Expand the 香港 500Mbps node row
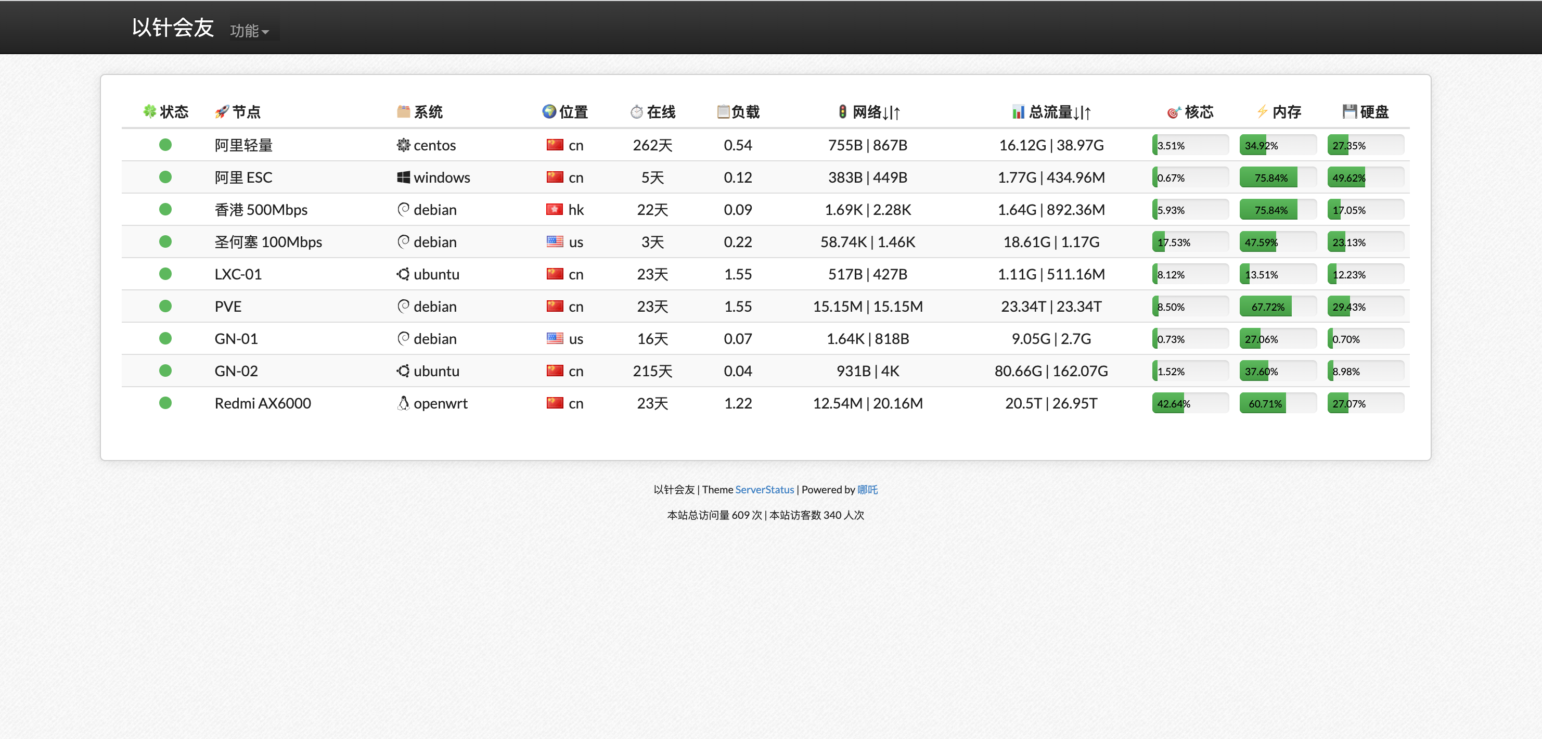The width and height of the screenshot is (1542, 739). 261,210
